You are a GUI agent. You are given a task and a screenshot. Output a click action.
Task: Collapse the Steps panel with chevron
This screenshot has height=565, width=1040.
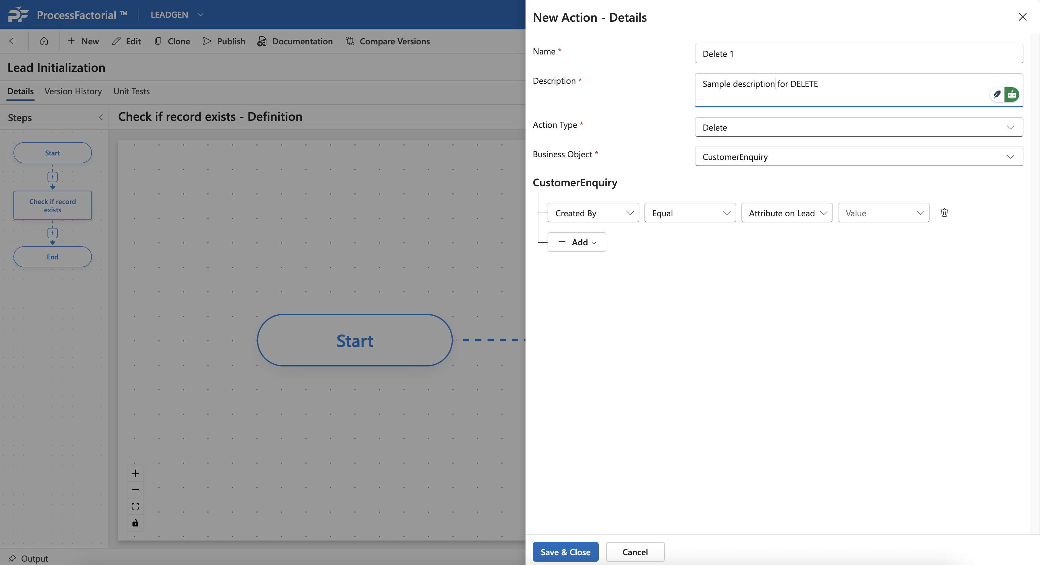tap(101, 117)
